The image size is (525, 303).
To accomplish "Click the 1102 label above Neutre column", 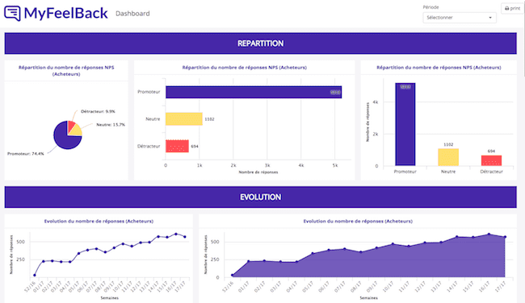I will 448,145.
